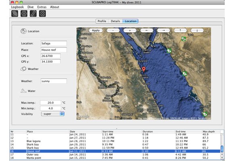Switch to the Details tab
The height and width of the screenshot is (161, 234).
point(115,21)
